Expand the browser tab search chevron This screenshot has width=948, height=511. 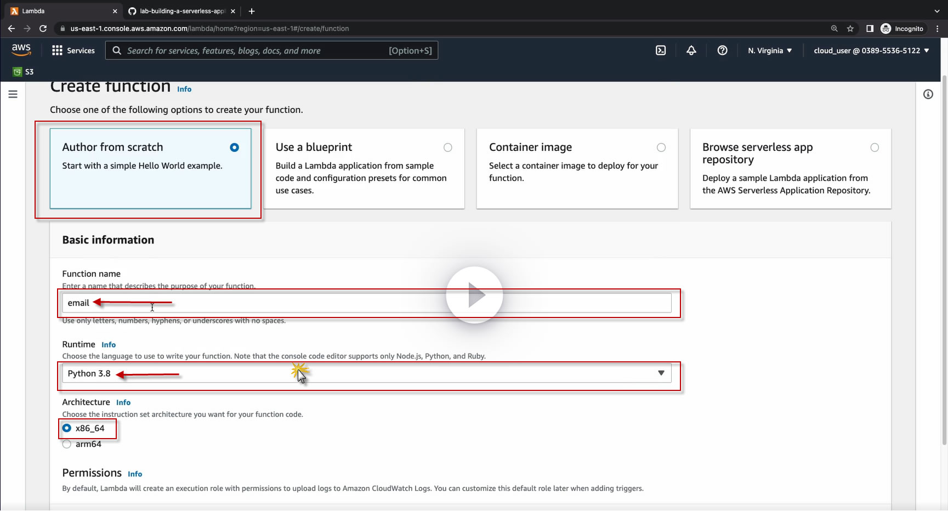936,11
